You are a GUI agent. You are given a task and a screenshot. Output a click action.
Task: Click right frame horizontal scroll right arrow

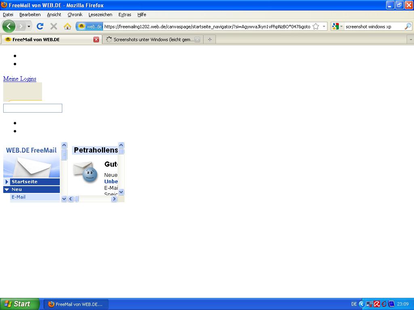[114, 199]
